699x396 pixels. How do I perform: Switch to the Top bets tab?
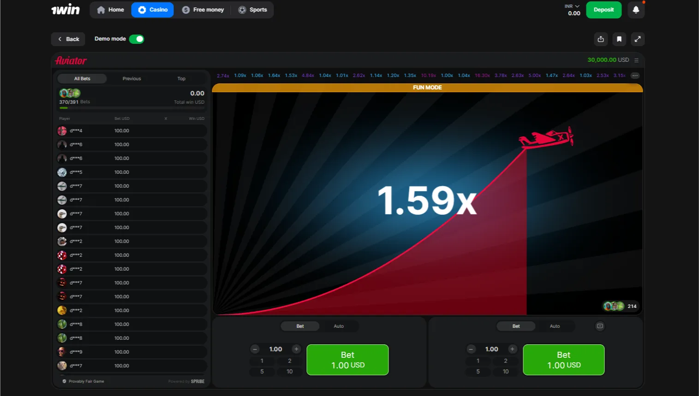(x=181, y=79)
